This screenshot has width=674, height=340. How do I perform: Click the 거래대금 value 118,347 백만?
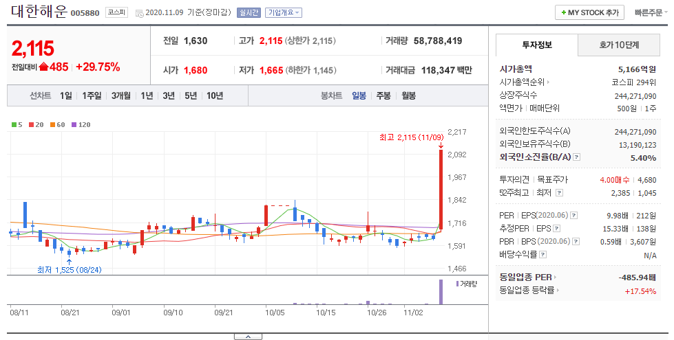447,70
